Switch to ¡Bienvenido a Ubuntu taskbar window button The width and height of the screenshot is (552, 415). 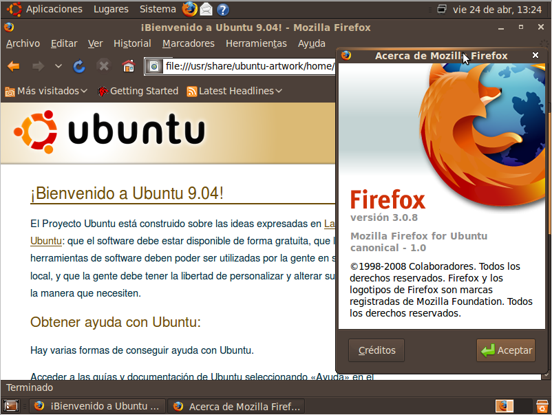[x=97, y=406]
